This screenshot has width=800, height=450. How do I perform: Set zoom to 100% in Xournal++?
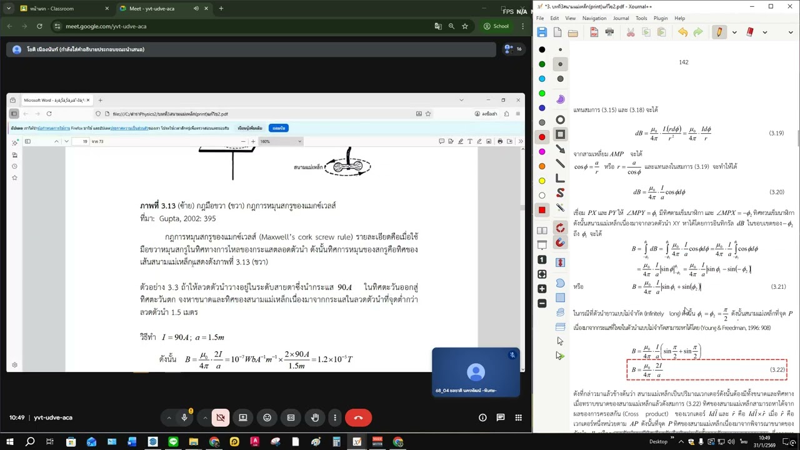pyautogui.click(x=542, y=259)
